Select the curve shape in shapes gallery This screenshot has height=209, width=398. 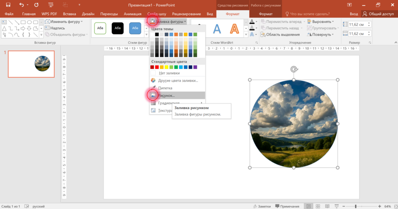tap(17, 35)
